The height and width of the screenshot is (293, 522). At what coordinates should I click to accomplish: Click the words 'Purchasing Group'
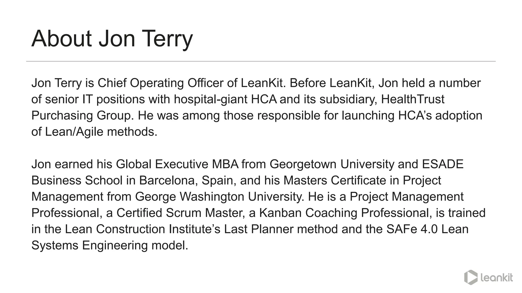point(83,115)
